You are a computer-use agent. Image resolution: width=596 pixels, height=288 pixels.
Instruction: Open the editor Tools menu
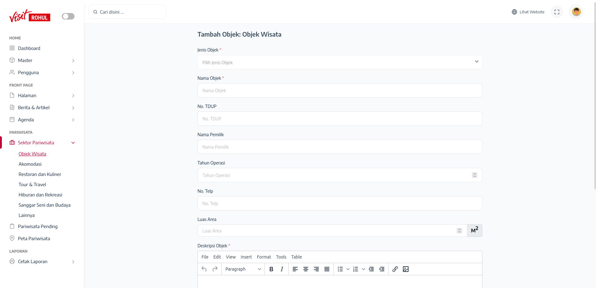click(x=281, y=257)
